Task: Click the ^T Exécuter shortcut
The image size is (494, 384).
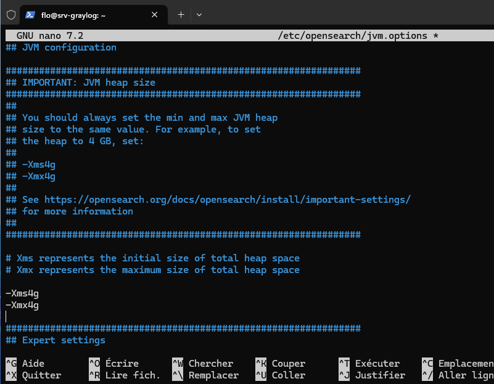Action: [369, 364]
